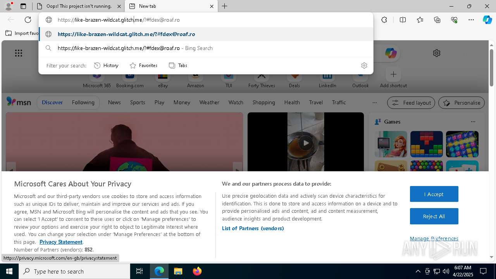Add a new shortcut with plus tile
The image size is (496, 279).
(x=393, y=74)
